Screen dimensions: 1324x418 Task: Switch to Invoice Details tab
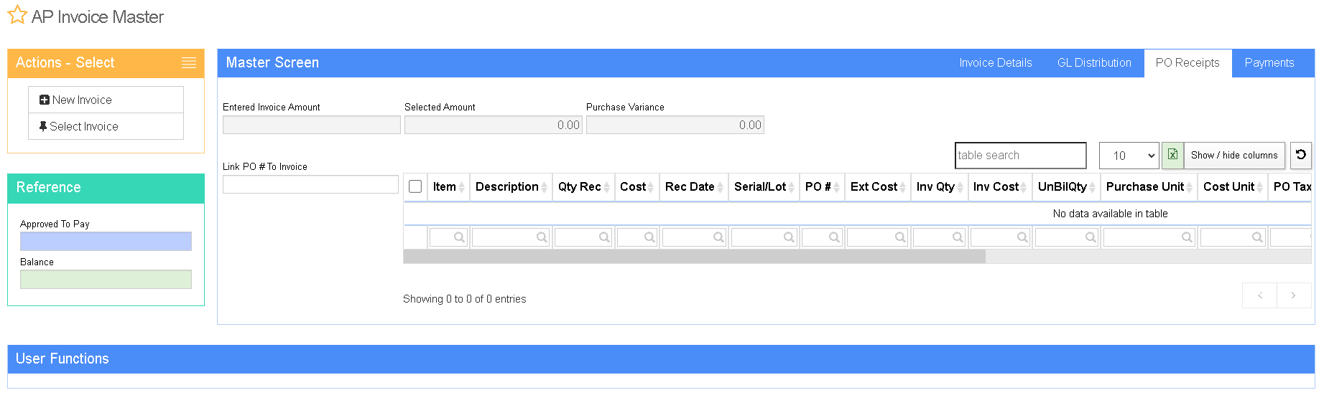coord(995,63)
